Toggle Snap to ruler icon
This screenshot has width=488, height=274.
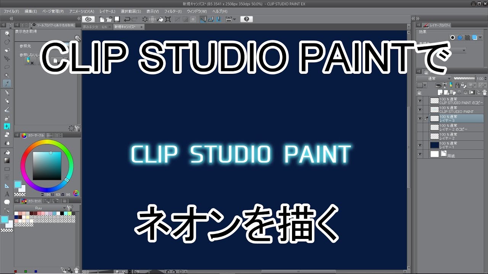[203, 19]
